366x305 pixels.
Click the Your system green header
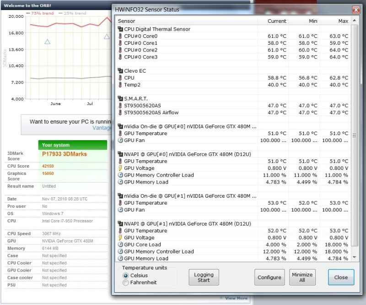[73, 145]
